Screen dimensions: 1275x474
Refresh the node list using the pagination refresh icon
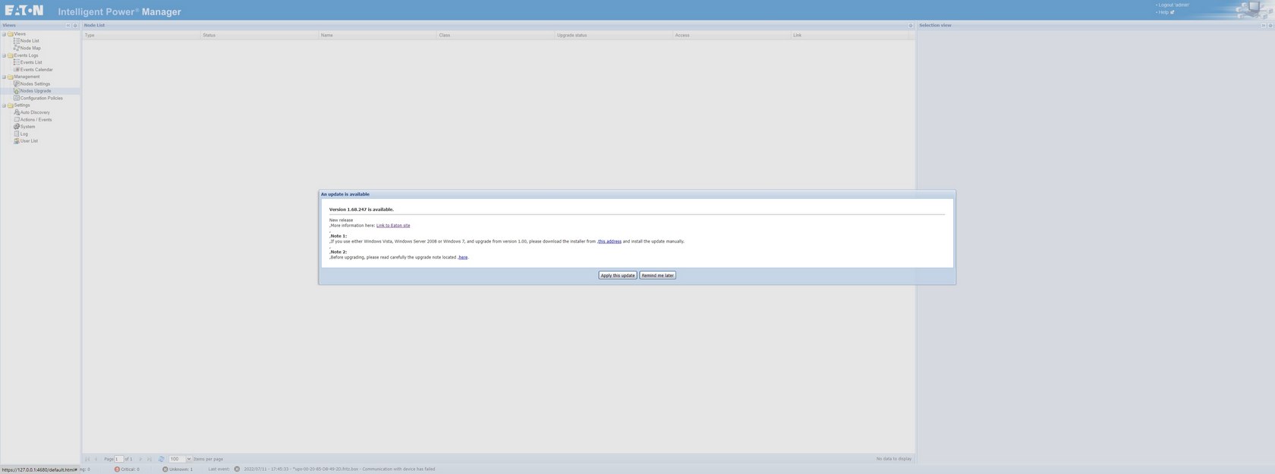(x=161, y=459)
